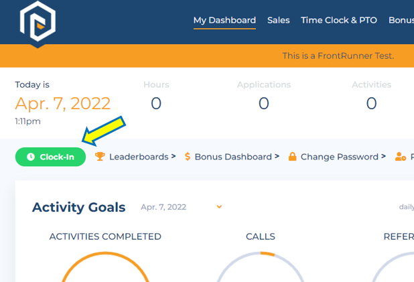Switch to the Sales menu

pyautogui.click(x=278, y=20)
